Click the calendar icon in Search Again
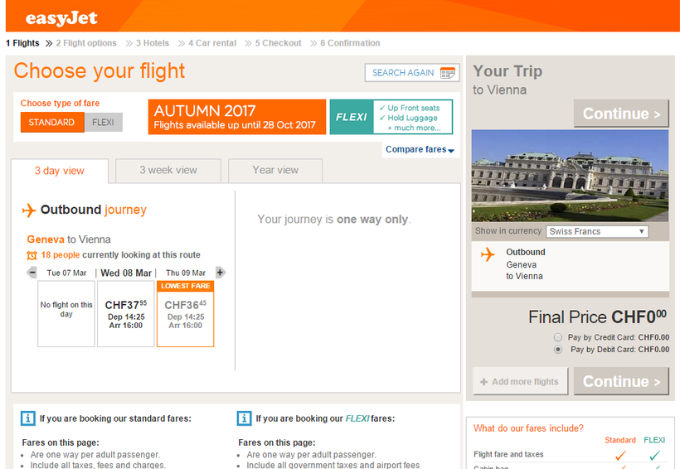680x469 pixels. (x=448, y=72)
